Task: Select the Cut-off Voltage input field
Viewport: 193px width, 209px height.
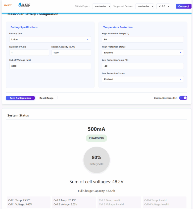Action: click(50, 66)
